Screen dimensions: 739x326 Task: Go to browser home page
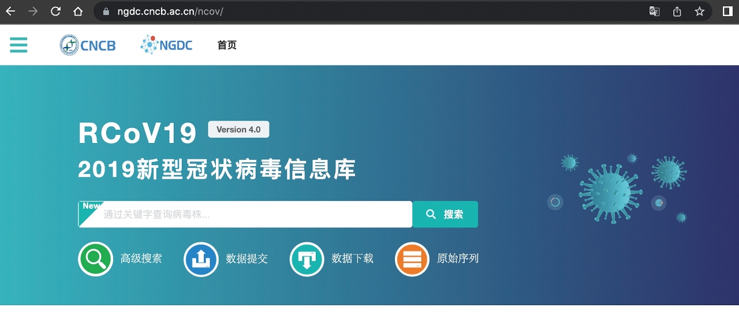tap(78, 12)
